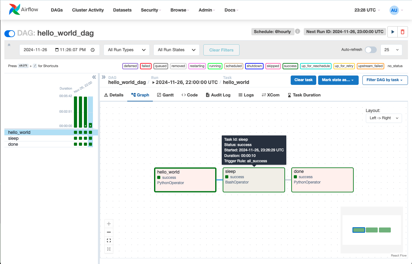Click the running status legend badge
Viewport: 412px width, 264px height.
click(x=215, y=66)
